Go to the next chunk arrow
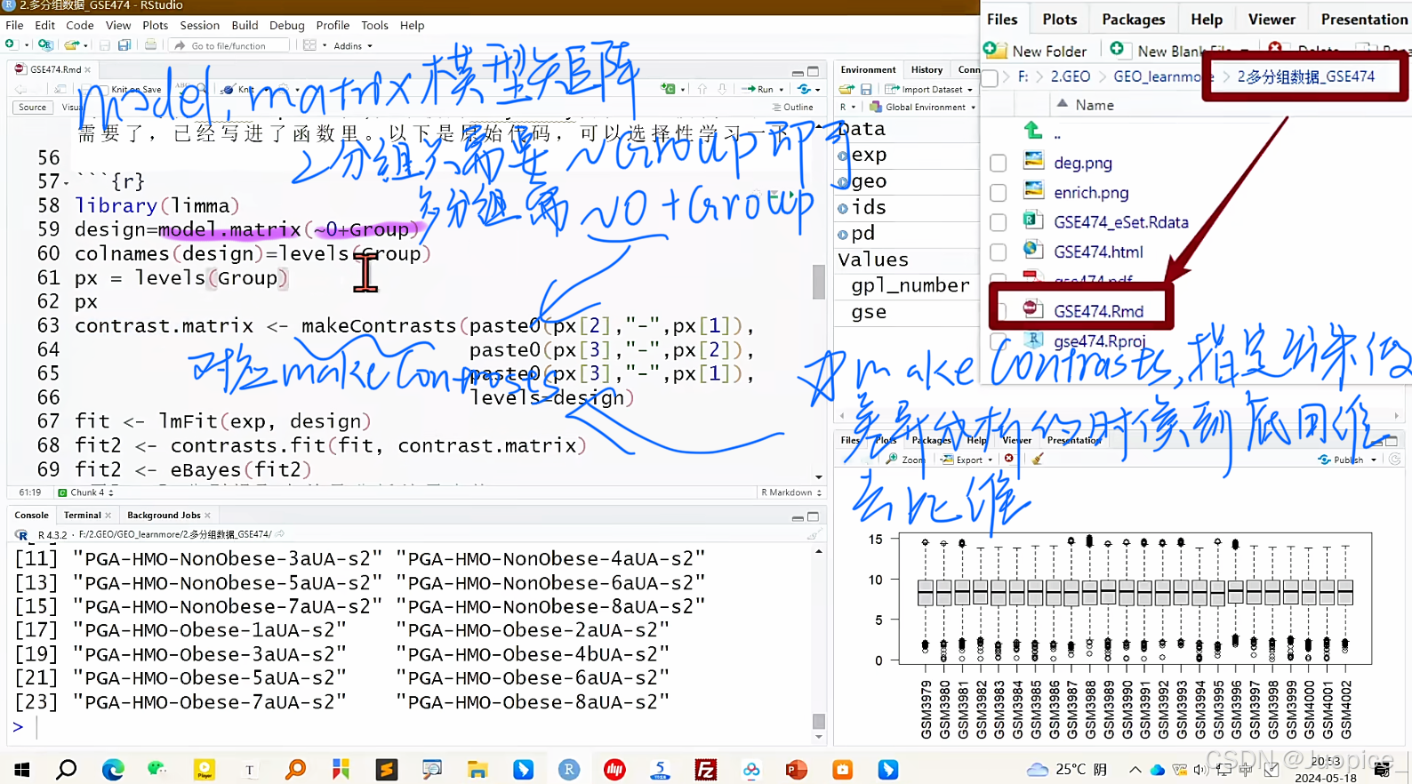1412x784 pixels. 722,89
